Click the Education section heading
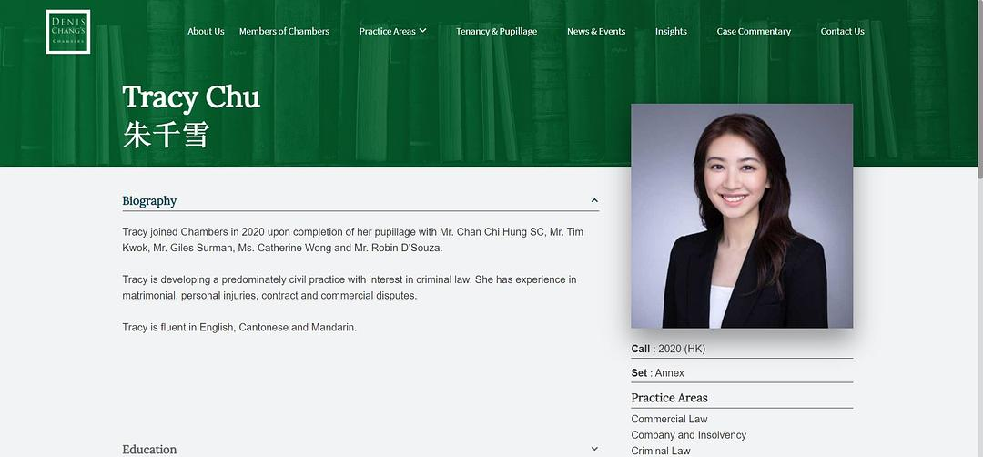The height and width of the screenshot is (457, 983). click(150, 450)
